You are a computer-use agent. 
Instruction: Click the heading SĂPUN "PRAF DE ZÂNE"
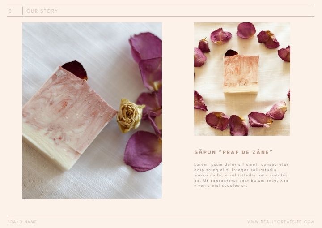[233, 152]
